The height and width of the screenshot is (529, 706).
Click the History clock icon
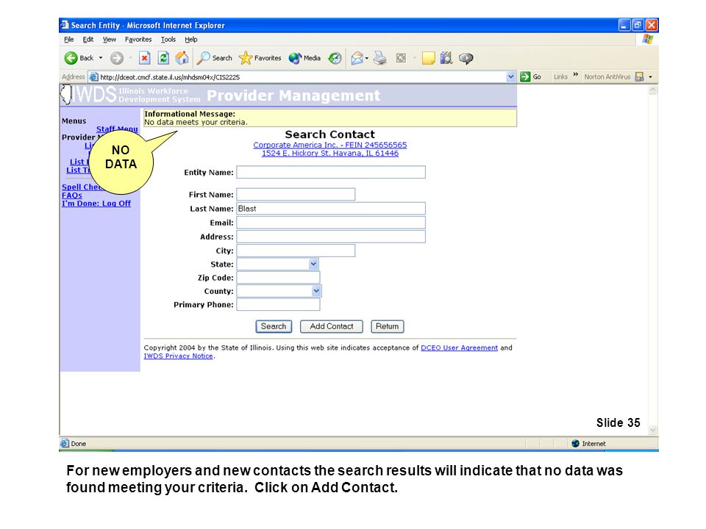click(335, 58)
